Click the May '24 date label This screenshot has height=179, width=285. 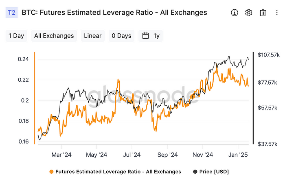tap(96, 155)
